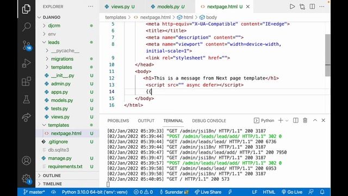
Task: Expand the __pycache__ folder
Action: pos(65,51)
